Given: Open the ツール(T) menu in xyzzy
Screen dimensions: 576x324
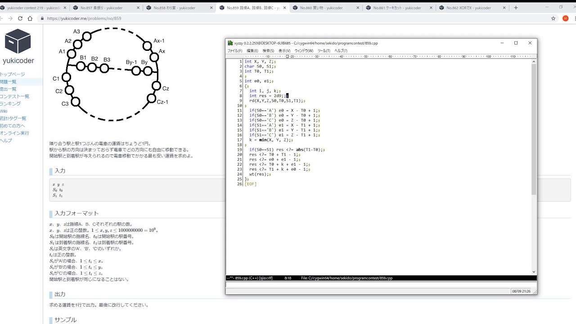Looking at the screenshot, I should [324, 51].
